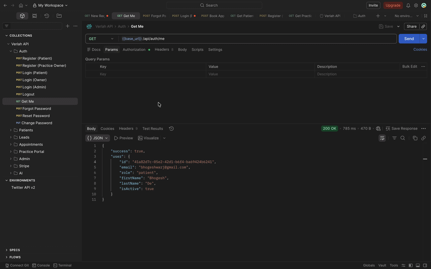Screen dimensions: 431x269
Task: Click the Upgrade button
Action: pyautogui.click(x=393, y=5)
